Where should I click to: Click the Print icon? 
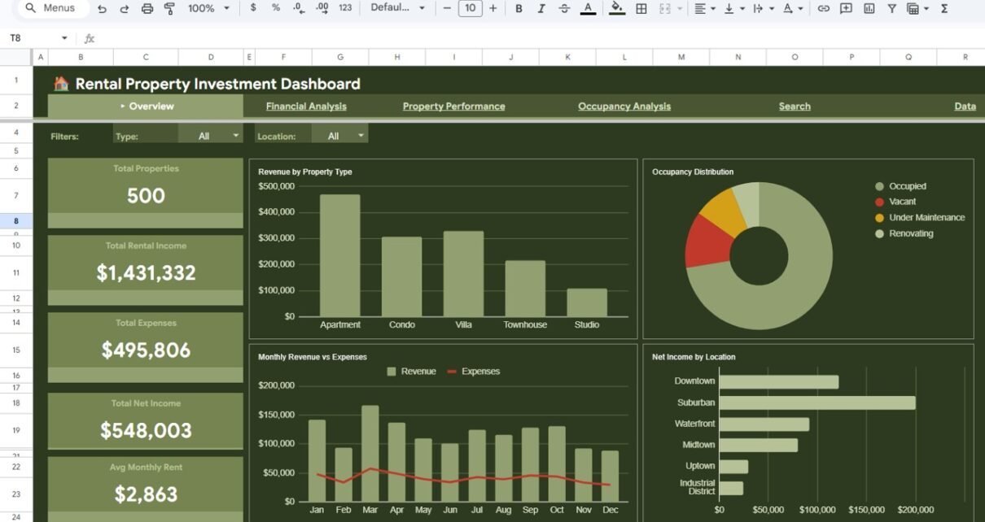tap(147, 8)
